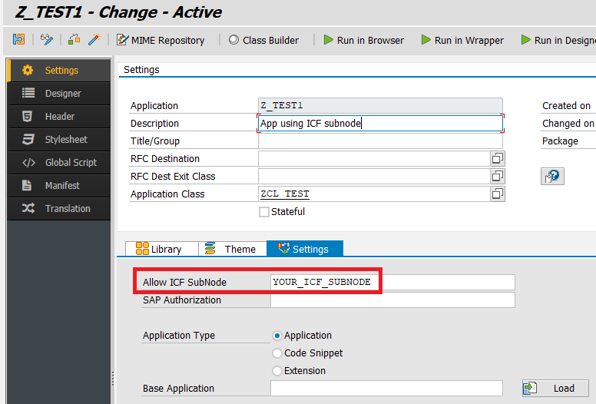Choose the Application radio button
596x404 pixels.
coord(278,336)
